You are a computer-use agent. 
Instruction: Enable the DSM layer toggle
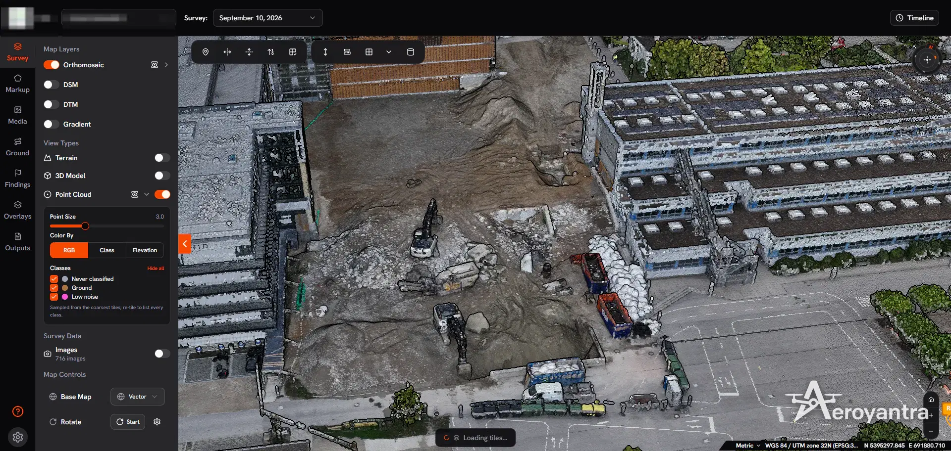(52, 85)
